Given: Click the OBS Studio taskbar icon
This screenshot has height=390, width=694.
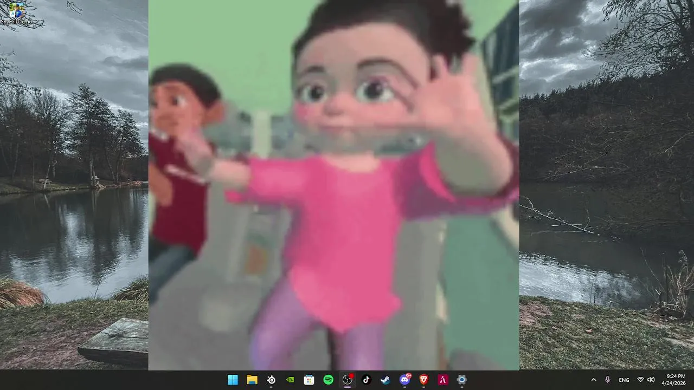Looking at the screenshot, I should pos(348,380).
